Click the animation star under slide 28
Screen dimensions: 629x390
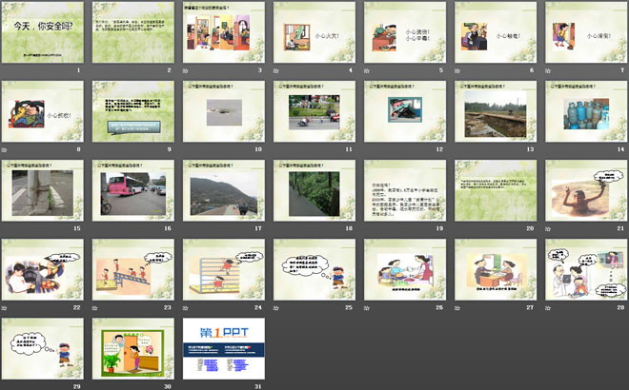[x=548, y=308]
